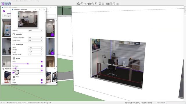186x104 pixels.
Task: Select the third-row right wooden room thumbnail
Action: [x=50, y=62]
